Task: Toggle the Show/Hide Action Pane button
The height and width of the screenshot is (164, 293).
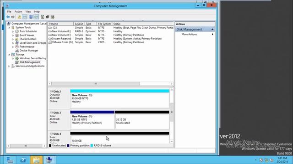Action: coord(36,17)
